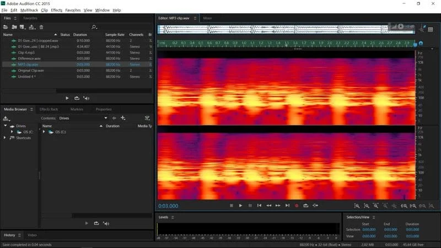Click Zoom Out Amplitude icon
Screen dimensions: 441x248
click(x=367, y=206)
